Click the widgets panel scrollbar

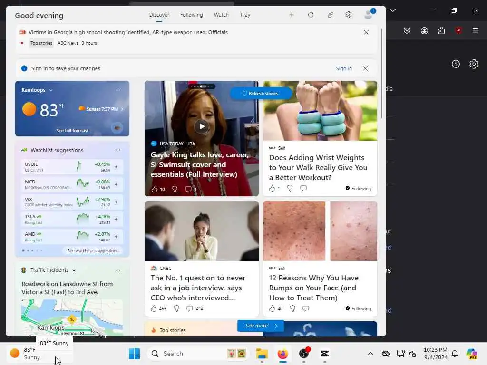click(382, 73)
